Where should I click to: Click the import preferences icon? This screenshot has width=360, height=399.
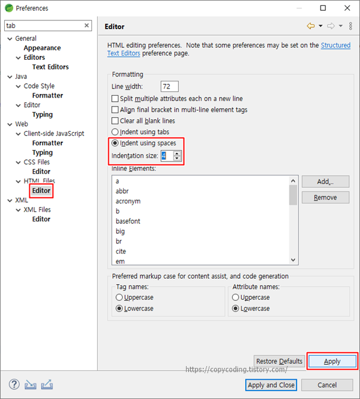(30, 385)
